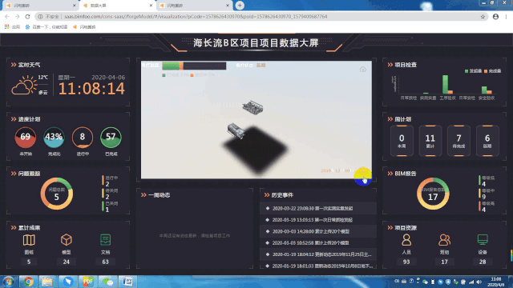
Task: Open a new browser tab with plus
Action: tap(240, 6)
